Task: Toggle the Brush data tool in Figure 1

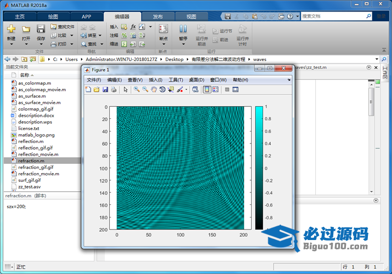Action: click(180, 89)
